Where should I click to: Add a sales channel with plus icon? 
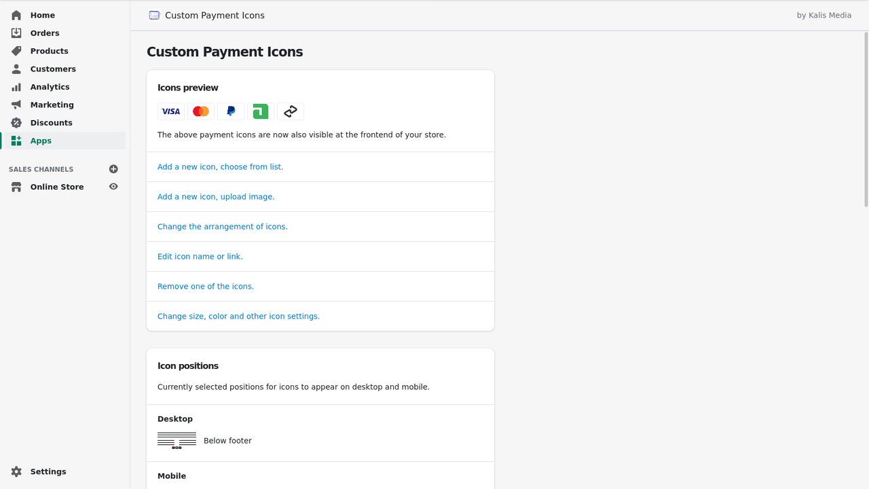coord(113,169)
